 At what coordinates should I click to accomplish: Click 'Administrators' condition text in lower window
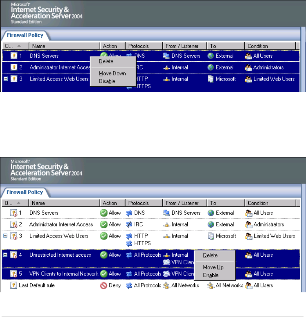pyautogui.click(x=269, y=224)
